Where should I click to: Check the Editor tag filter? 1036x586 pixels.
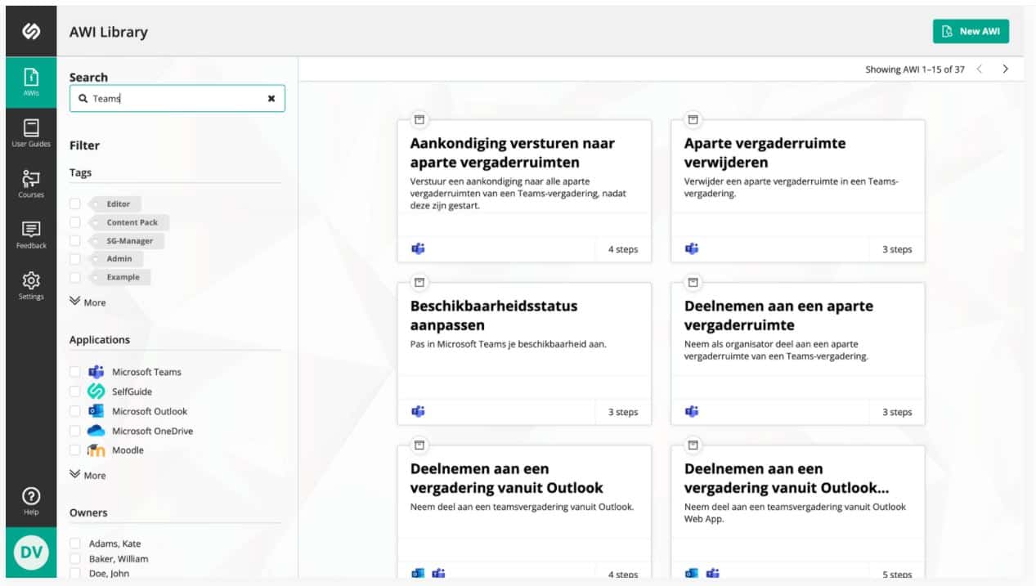pyautogui.click(x=75, y=204)
